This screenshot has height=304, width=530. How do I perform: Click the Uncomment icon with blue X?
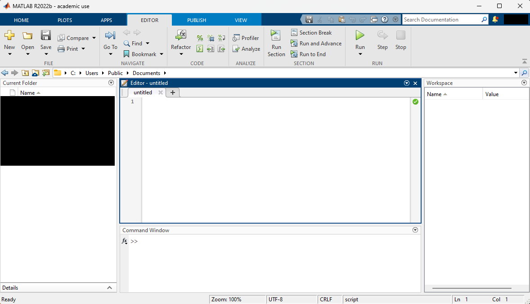(x=211, y=38)
